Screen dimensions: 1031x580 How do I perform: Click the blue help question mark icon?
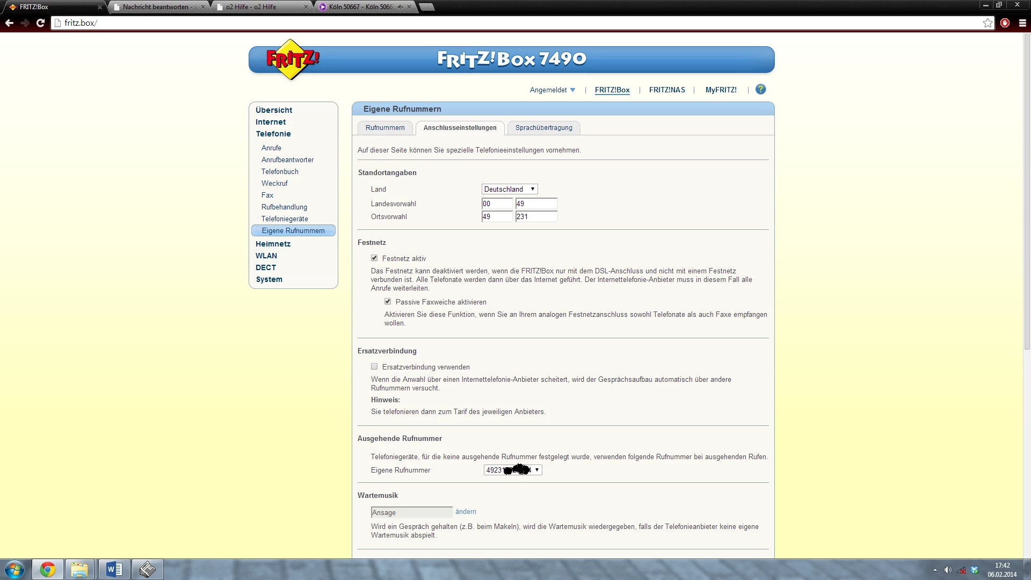(x=760, y=89)
